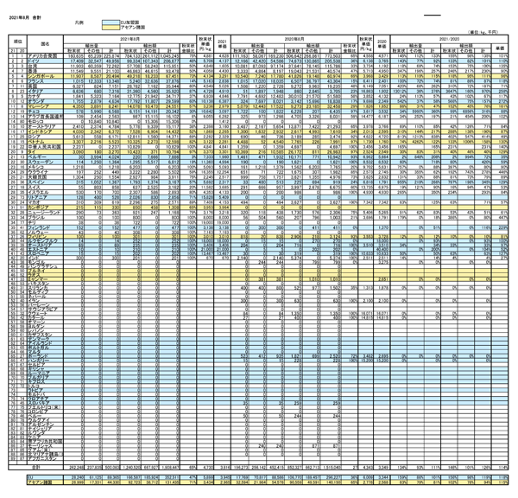The width and height of the screenshot is (518, 498).
Task: Select the 'スペイン' country cell
Action: click(45, 182)
